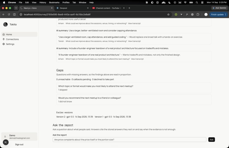This screenshot has width=229, height=148.
Task: Click Sign out
Action: pos(19,144)
